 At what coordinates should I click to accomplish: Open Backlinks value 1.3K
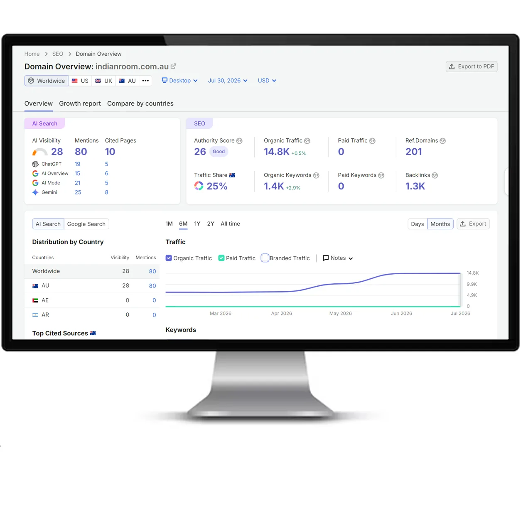[415, 186]
